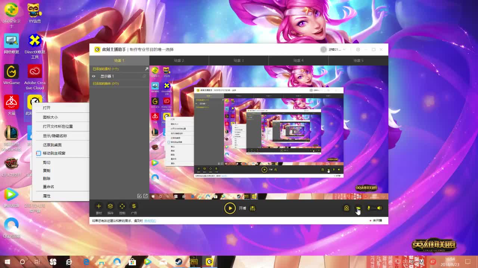This screenshot has width=478, height=268.
Task: Open the DirectX修复工具 desktop icon
Action: tap(35, 47)
